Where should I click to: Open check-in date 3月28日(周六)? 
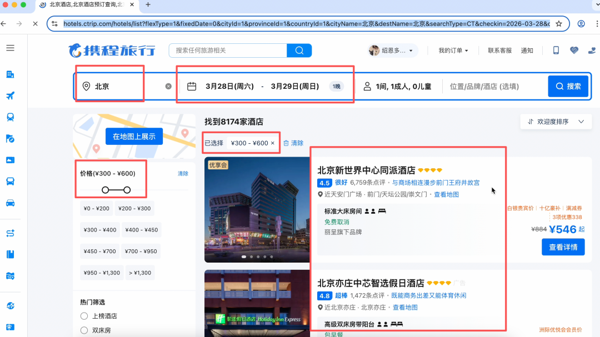[x=229, y=87]
